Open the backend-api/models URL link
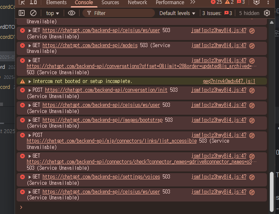This screenshot has height=214, width=279. tap(90, 45)
